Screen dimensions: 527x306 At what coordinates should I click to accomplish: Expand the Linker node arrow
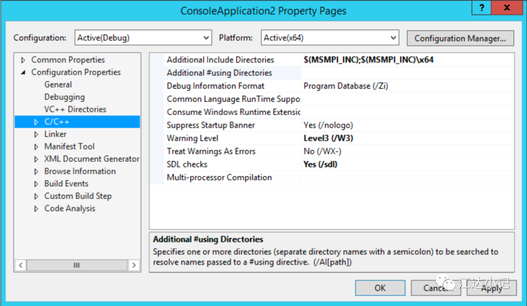(x=36, y=135)
